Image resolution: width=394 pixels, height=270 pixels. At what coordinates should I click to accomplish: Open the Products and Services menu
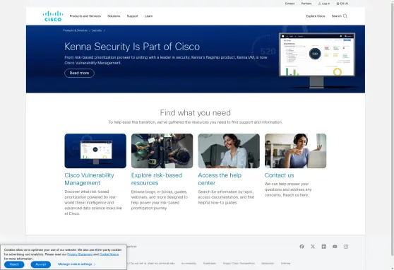click(x=85, y=16)
